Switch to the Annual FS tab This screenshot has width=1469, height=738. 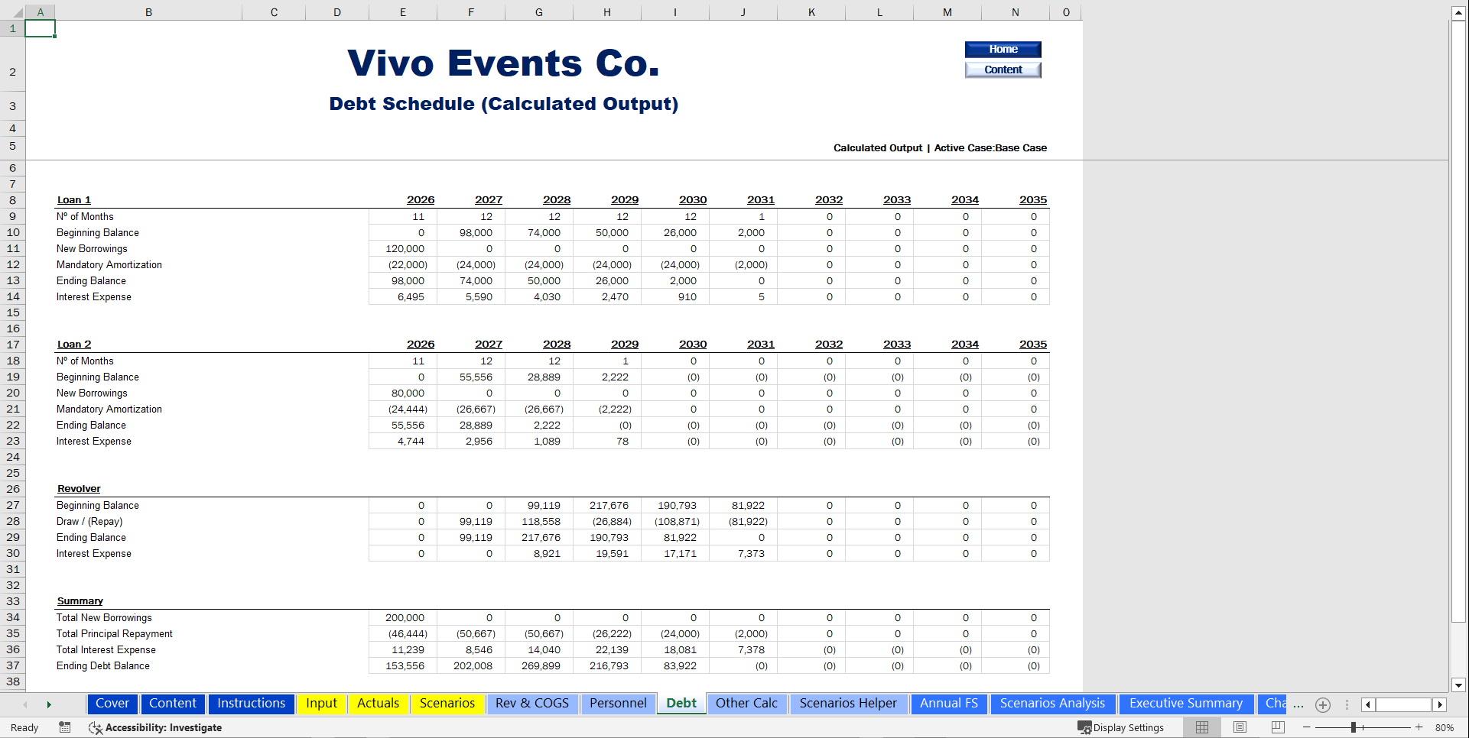[x=949, y=703]
